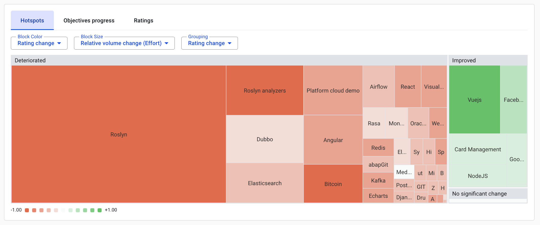
Task: Open the Objectives progress tab
Action: (x=89, y=20)
